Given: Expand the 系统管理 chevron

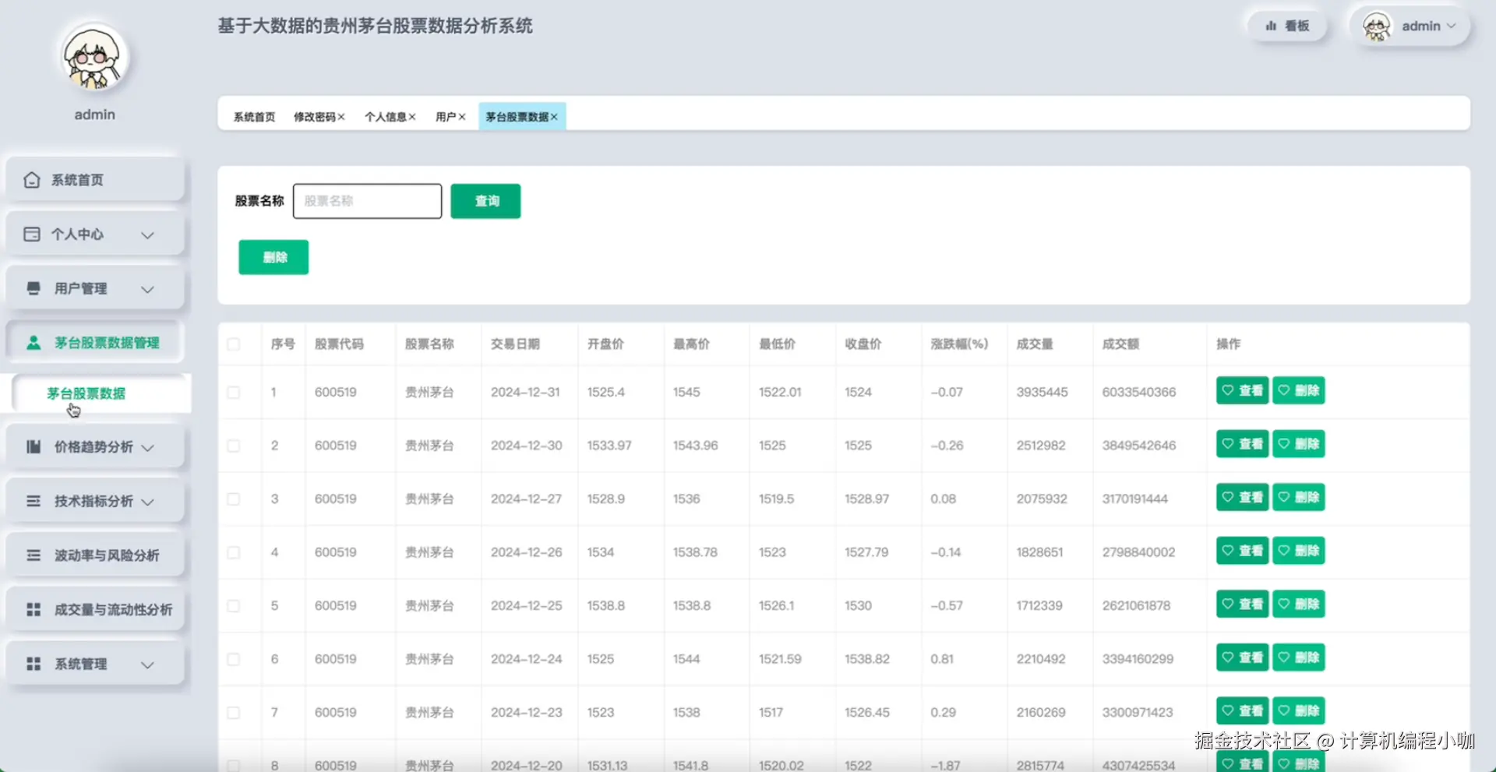Looking at the screenshot, I should click(147, 664).
